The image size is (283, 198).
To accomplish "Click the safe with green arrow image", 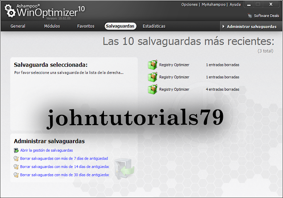I will 124,168.
